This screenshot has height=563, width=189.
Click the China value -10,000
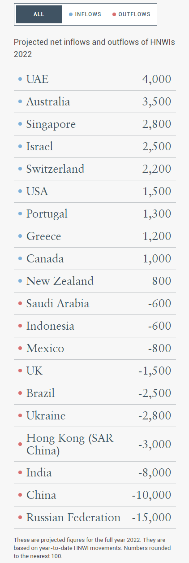[151, 495]
